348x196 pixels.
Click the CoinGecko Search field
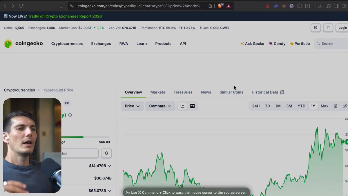331,44
